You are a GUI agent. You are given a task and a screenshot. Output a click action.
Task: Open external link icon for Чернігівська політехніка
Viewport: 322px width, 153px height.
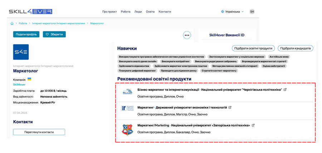click(285, 90)
